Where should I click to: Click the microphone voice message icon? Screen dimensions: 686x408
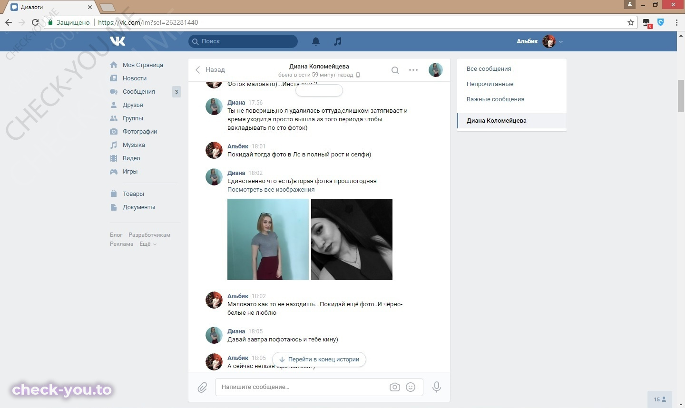point(437,387)
